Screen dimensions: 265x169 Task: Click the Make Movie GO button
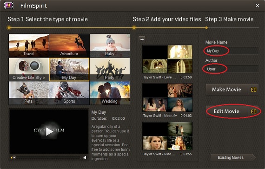coord(232,90)
